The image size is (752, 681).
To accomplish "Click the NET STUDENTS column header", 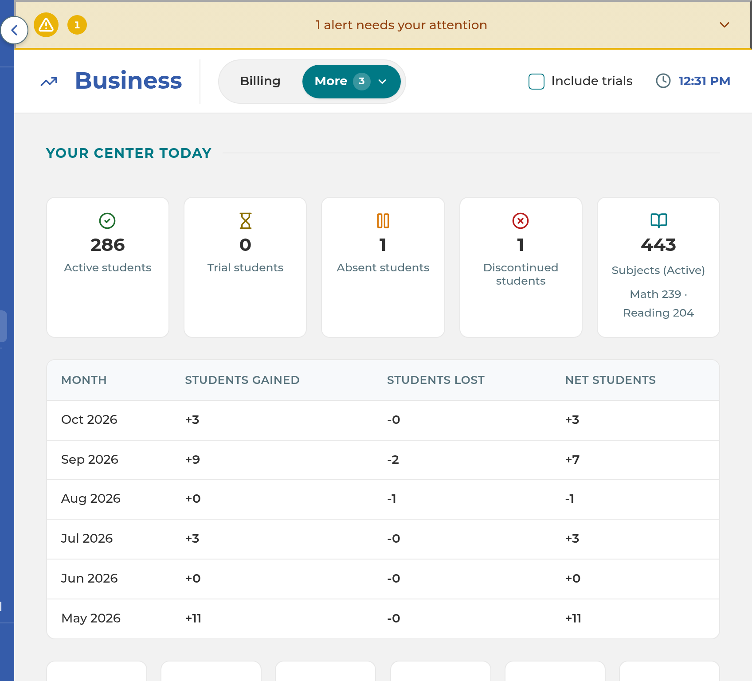I will click(610, 380).
